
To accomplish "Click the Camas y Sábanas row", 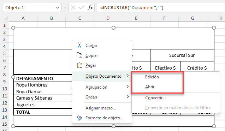I will pyautogui.click(x=34, y=98).
